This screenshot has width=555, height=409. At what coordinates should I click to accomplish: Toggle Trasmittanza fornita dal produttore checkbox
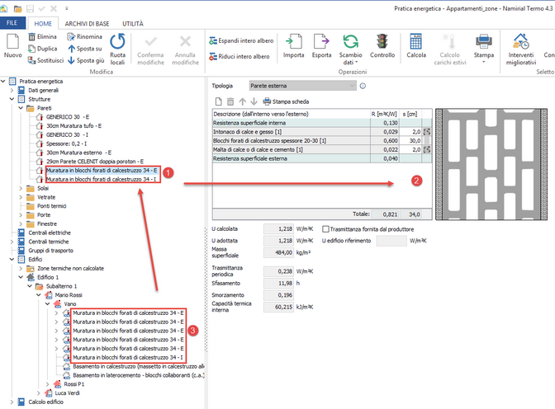[x=325, y=229]
